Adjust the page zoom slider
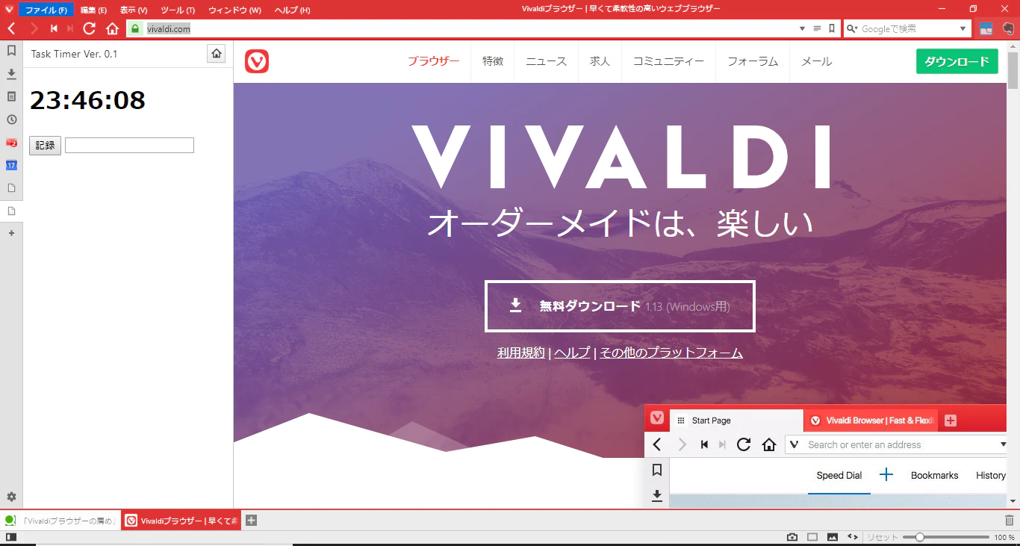Viewport: 1020px width, 546px height. 945,537
